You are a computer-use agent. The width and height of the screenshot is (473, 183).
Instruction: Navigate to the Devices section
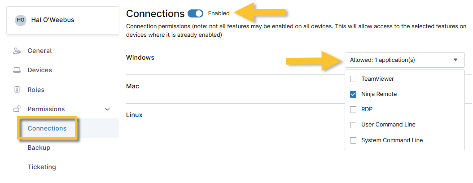click(39, 70)
